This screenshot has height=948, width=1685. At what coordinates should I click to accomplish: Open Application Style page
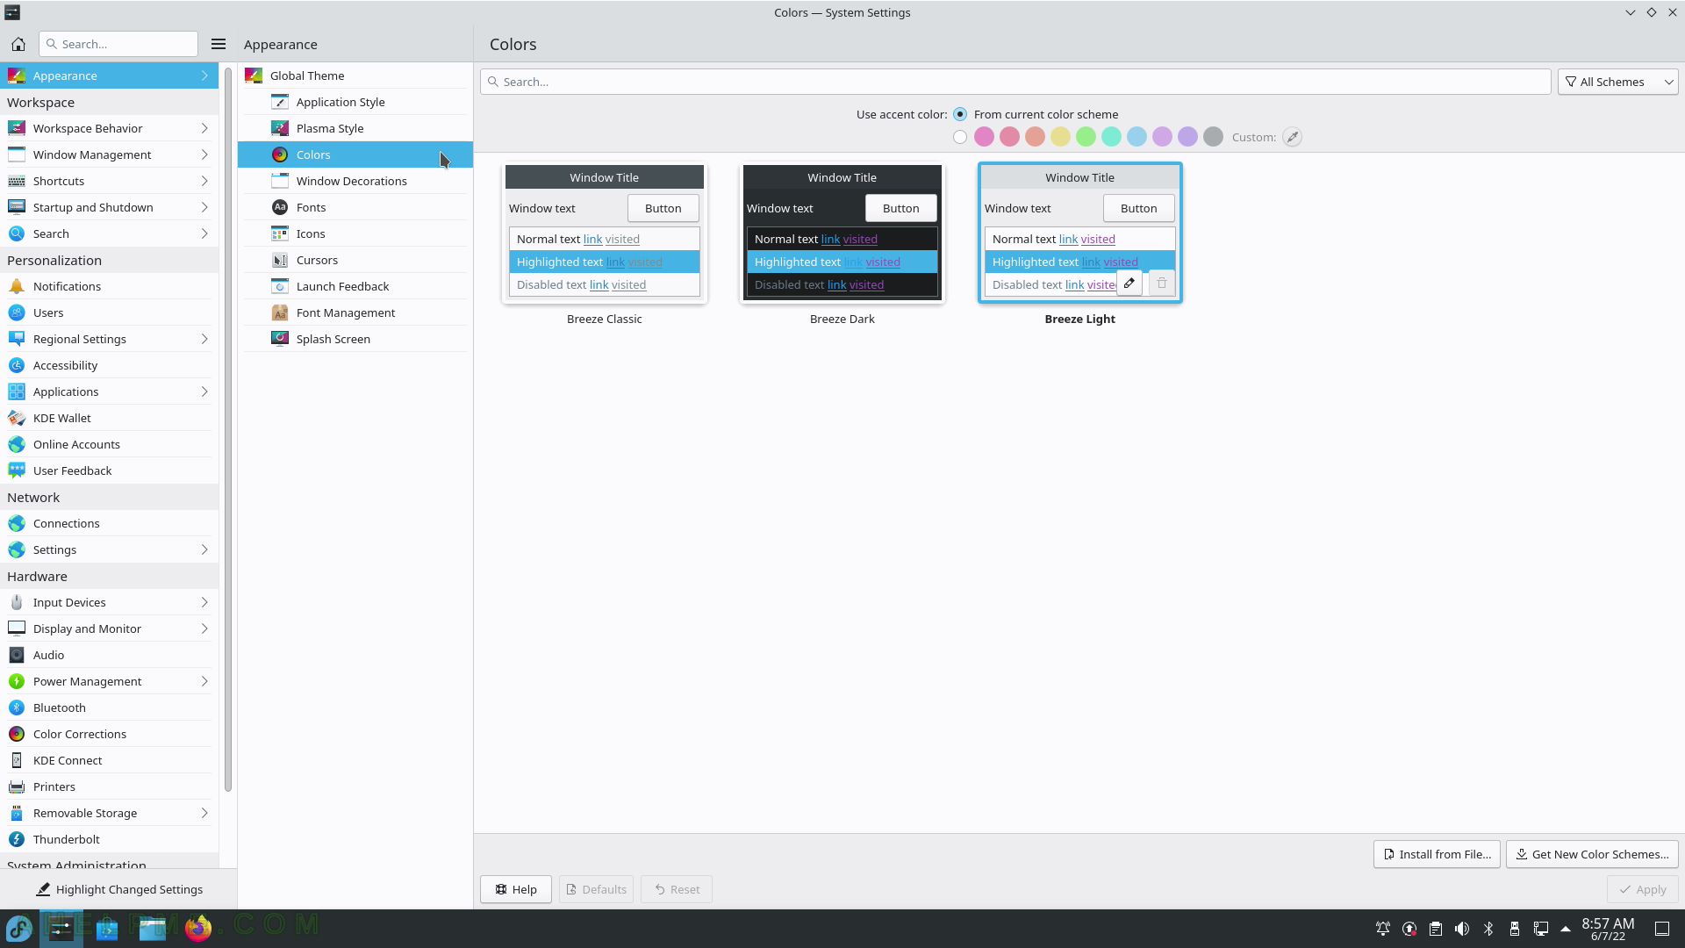[355, 102]
